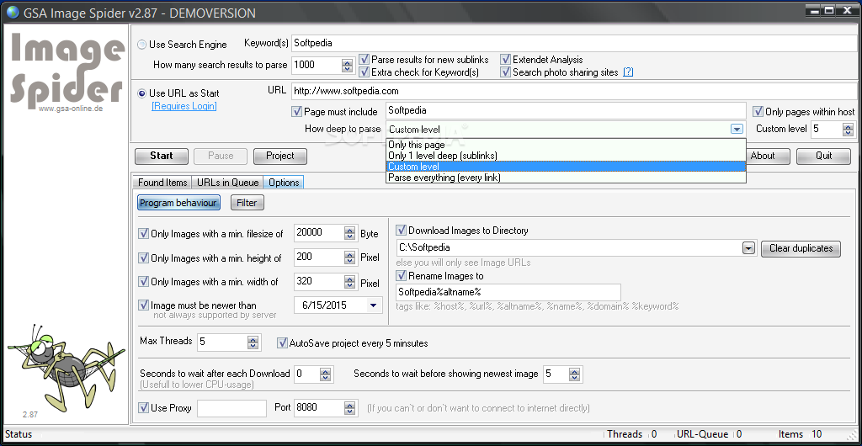Viewport: 862px width, 446px height.
Task: Click the Image Spider logo
Action: click(x=66, y=69)
